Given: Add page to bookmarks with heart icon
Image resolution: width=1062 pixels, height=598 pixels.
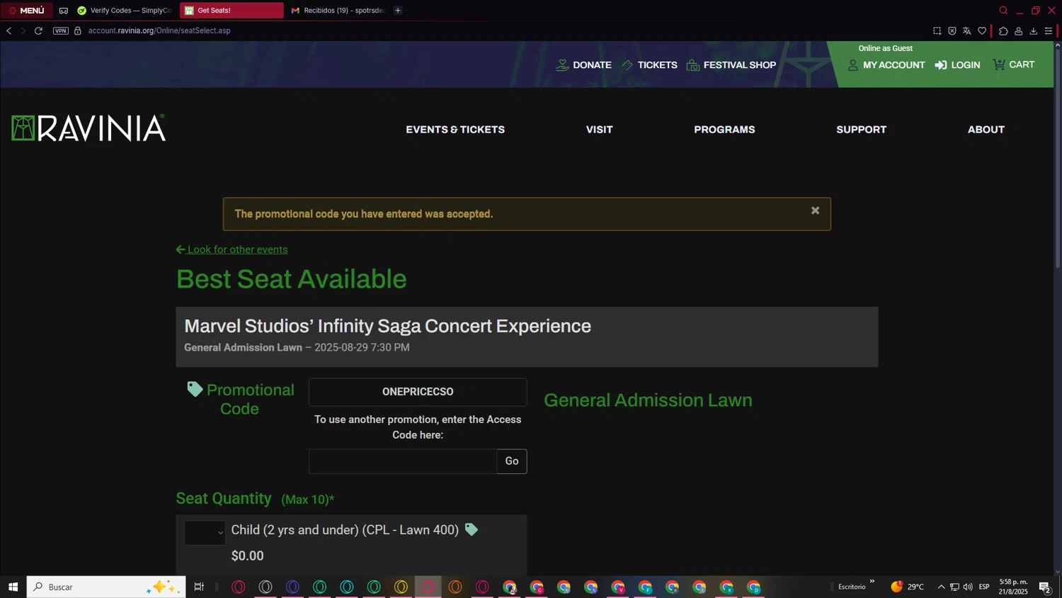Looking at the screenshot, I should [982, 30].
